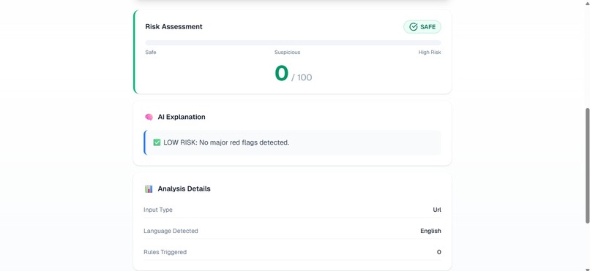This screenshot has width=590, height=271.
Task: Click the 'Language Detected' row label
Action: [171, 231]
